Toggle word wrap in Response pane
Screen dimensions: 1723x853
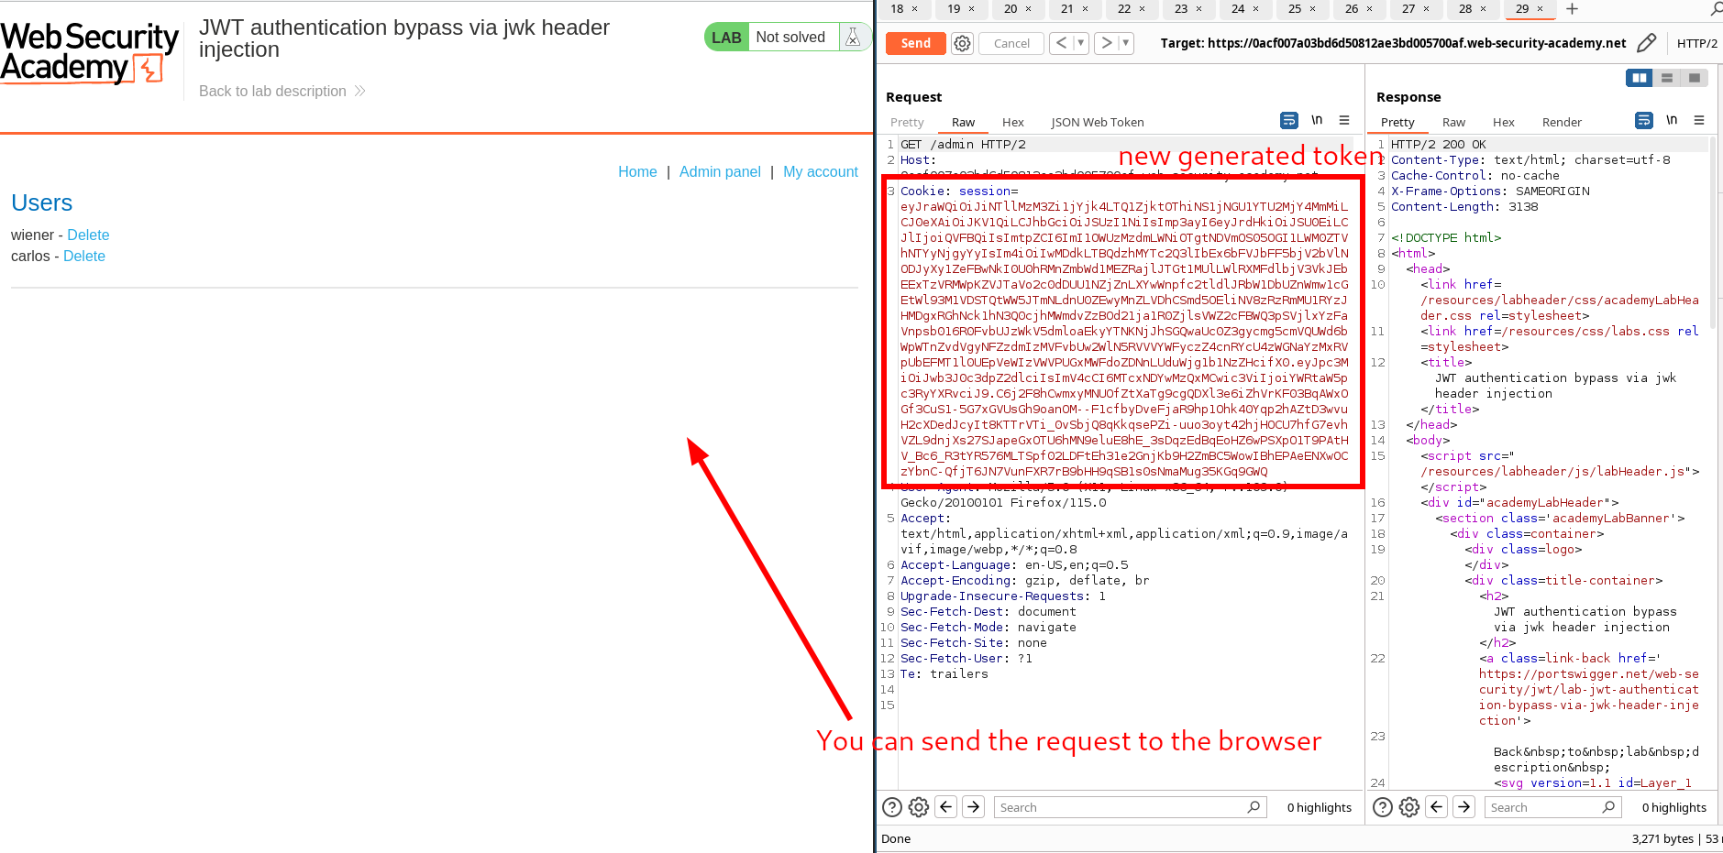click(1643, 120)
